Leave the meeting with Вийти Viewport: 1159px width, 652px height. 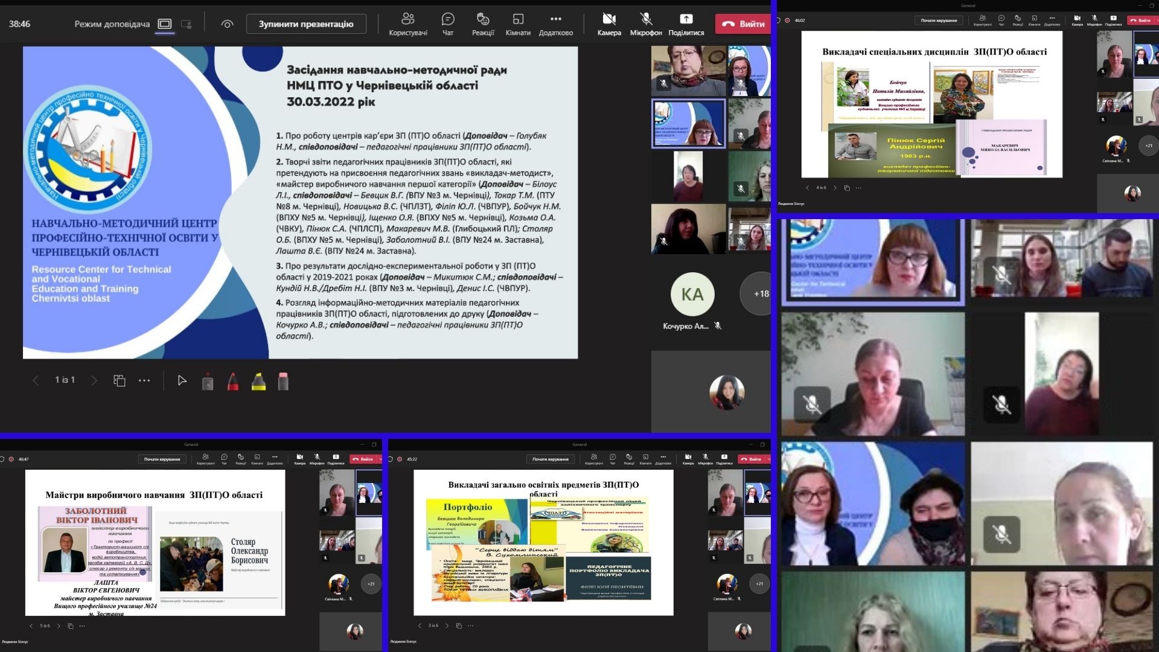tap(744, 24)
